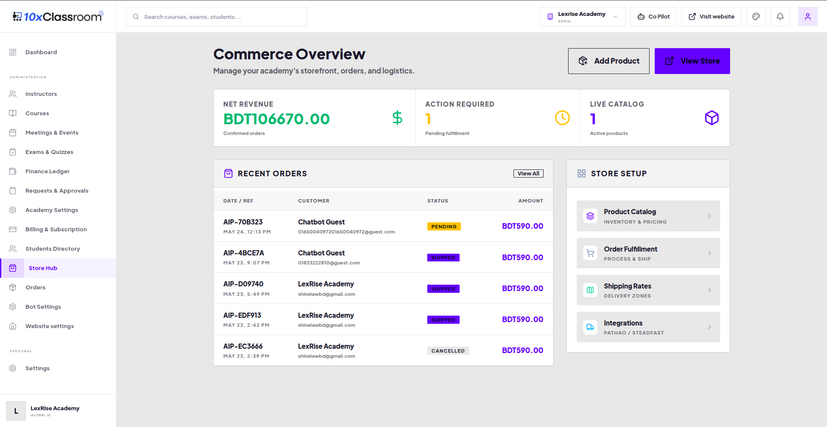
Task: Expand the Product Catalog chevron arrow
Action: pos(709,216)
